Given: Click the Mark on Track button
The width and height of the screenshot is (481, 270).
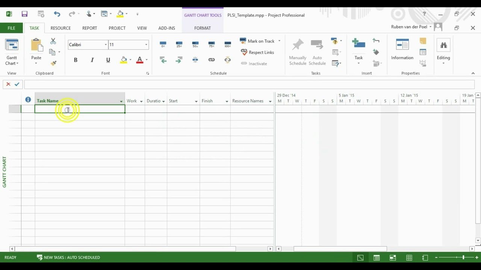Looking at the screenshot, I should [x=257, y=41].
